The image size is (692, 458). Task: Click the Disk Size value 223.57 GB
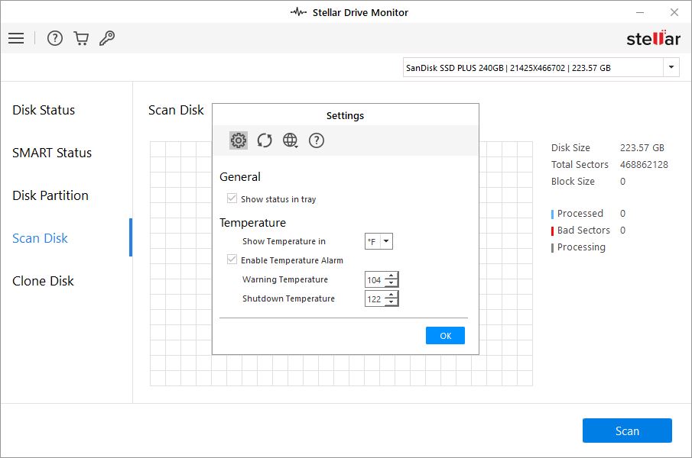click(x=642, y=148)
